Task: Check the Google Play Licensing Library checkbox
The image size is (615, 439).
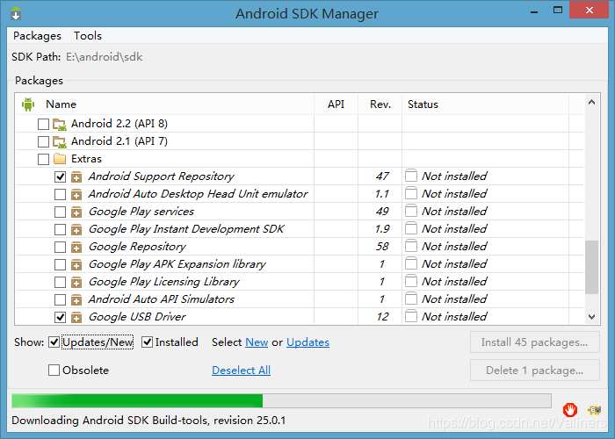Action: tap(60, 282)
